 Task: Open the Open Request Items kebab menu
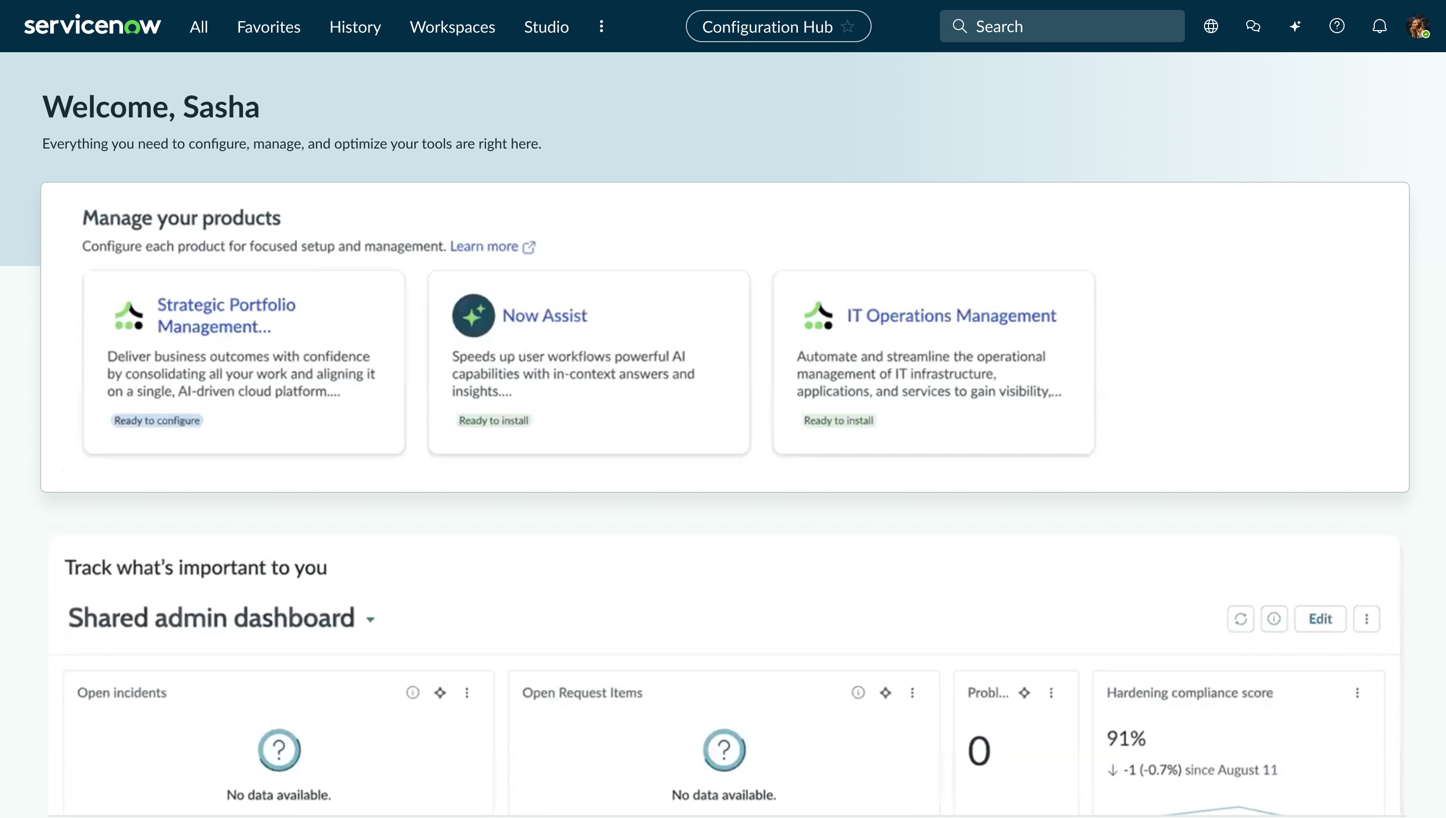pos(913,692)
